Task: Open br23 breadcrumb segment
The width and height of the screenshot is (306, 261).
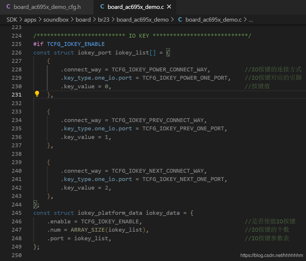Action: [x=103, y=20]
